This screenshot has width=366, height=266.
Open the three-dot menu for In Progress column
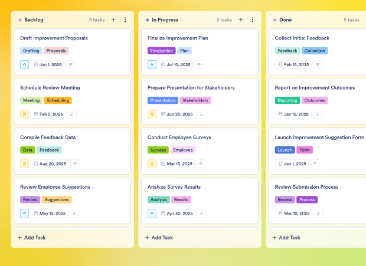pyautogui.click(x=253, y=19)
